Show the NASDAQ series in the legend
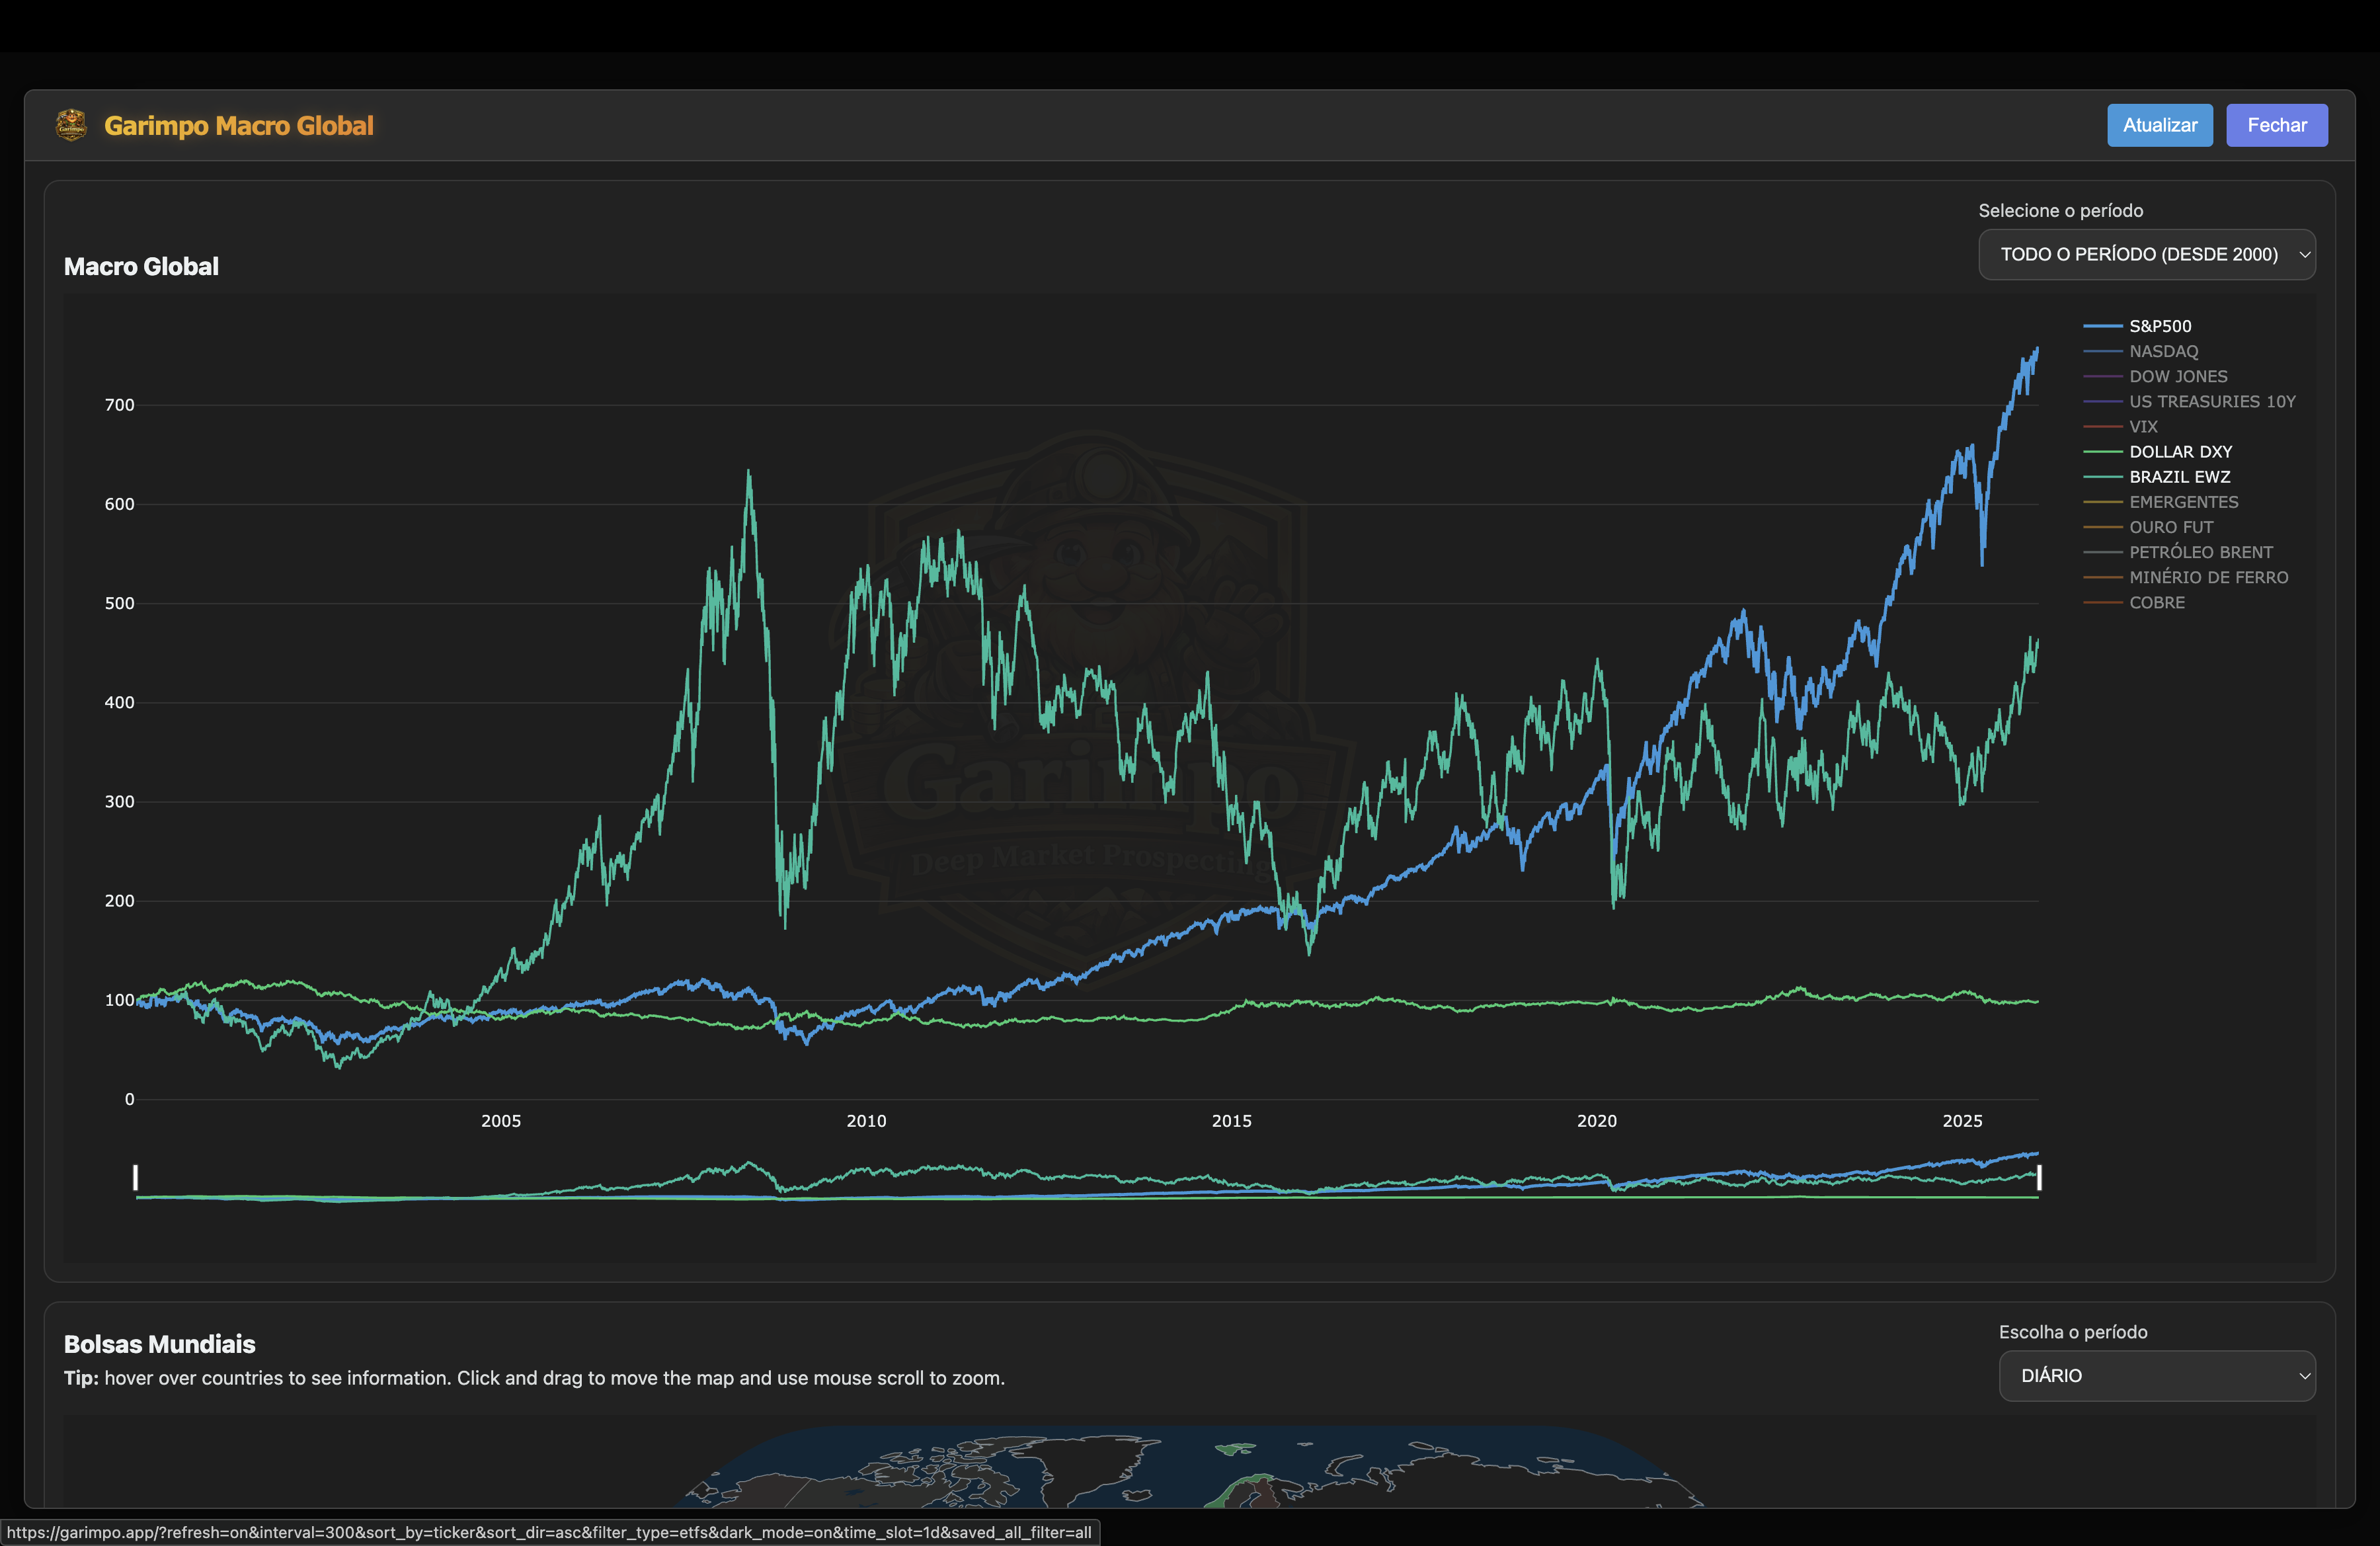 coord(2163,351)
